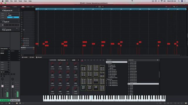Viewport: 188px width, 105px height.
Task: Select the bottom-right pad in pad grid
Action: click(102, 88)
